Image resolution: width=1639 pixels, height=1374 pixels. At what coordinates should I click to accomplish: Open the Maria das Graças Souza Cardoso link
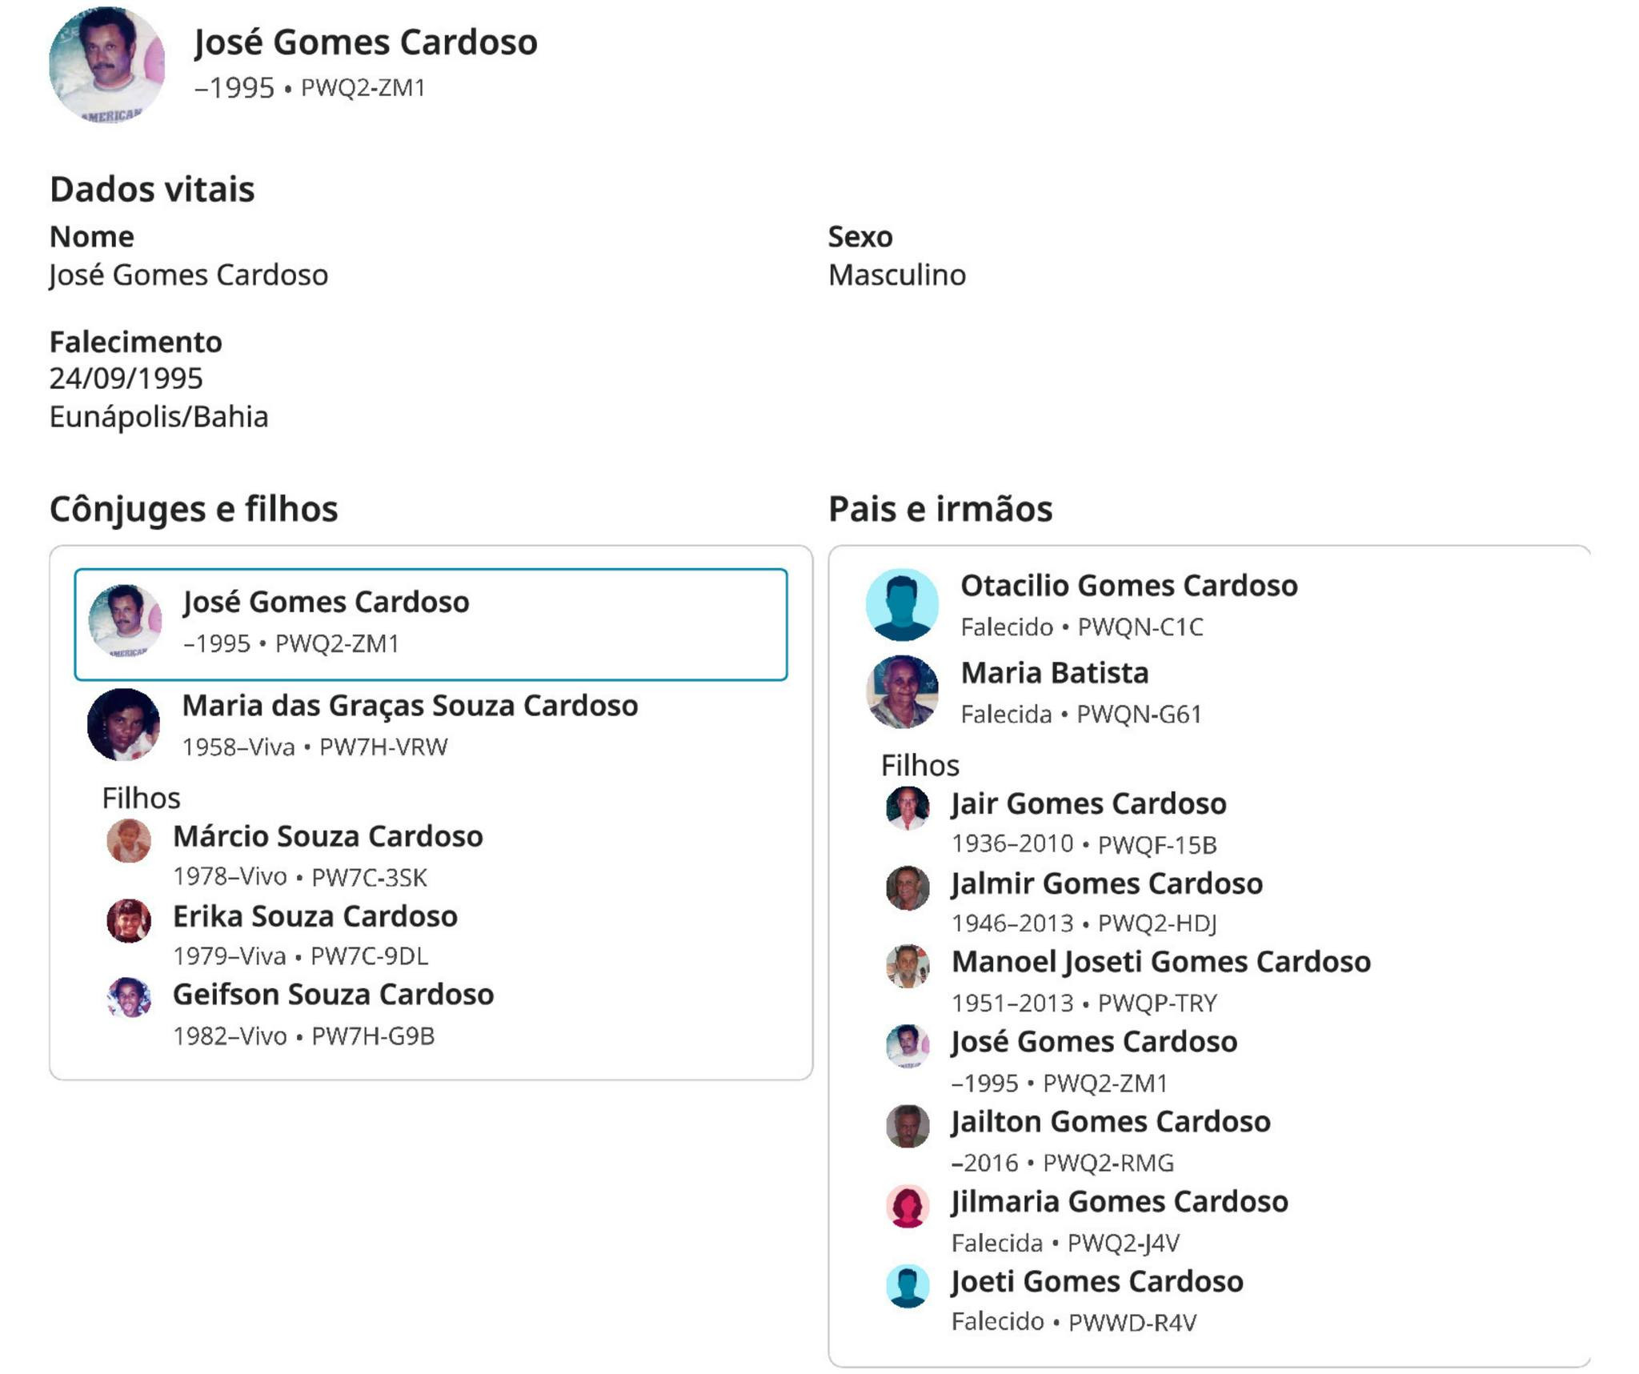[410, 706]
